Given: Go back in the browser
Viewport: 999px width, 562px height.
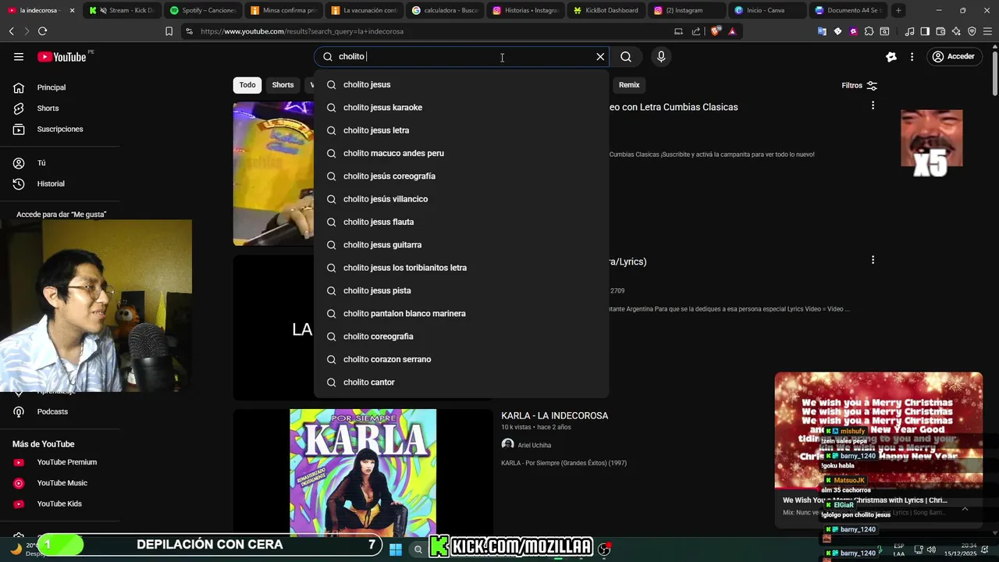Looking at the screenshot, I should pos(11,31).
